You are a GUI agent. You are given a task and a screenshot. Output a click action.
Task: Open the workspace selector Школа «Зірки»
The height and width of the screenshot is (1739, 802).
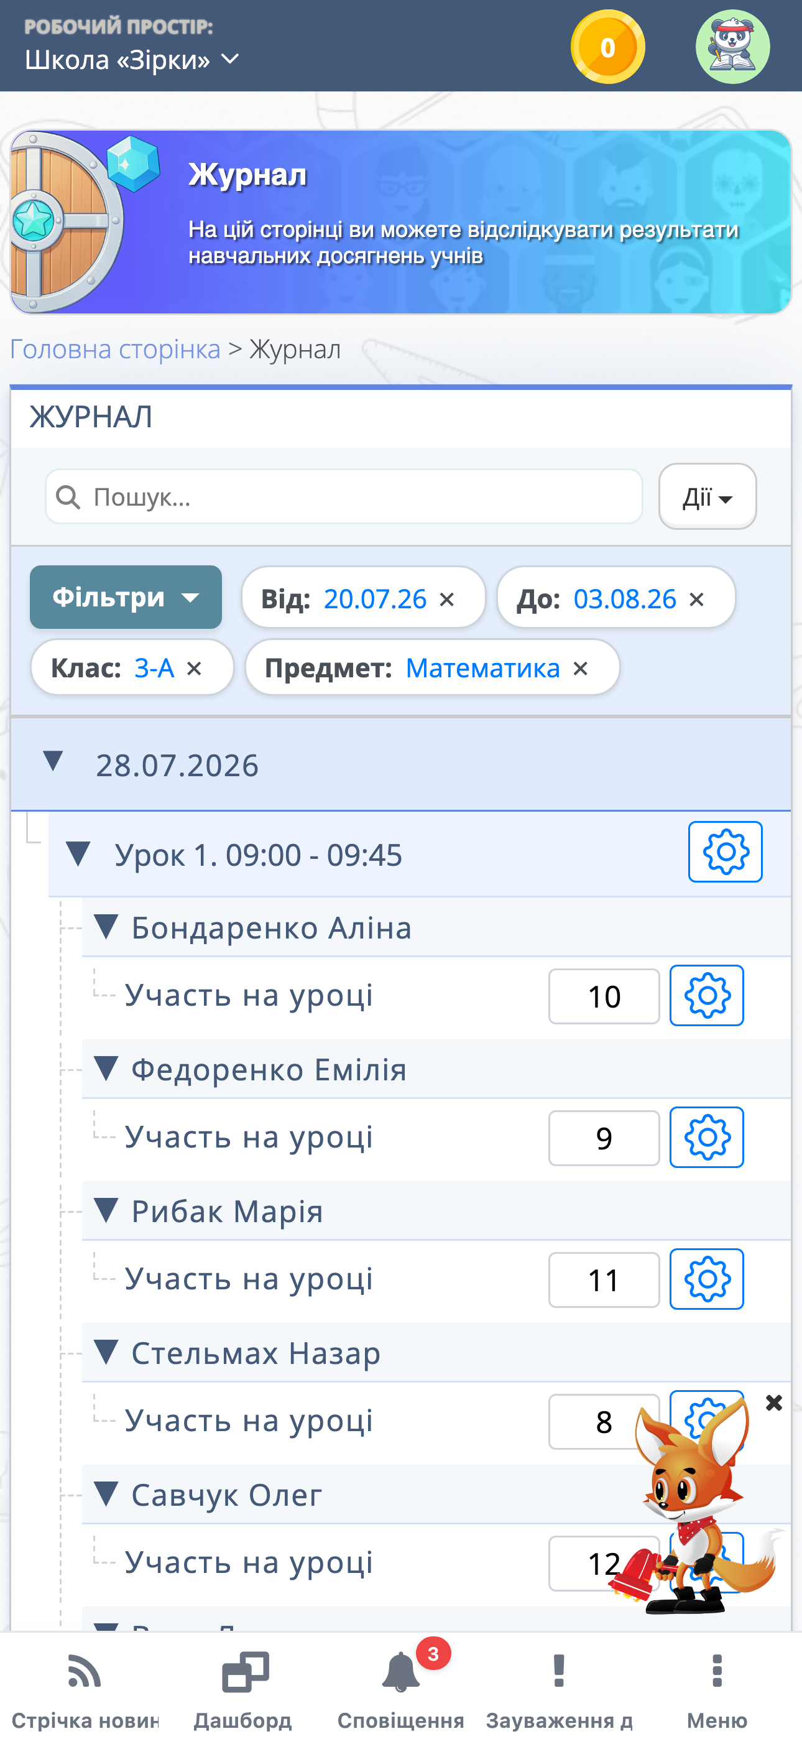(132, 60)
